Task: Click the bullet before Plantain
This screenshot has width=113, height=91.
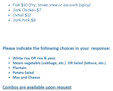Action: pyautogui.click(x=9, y=68)
